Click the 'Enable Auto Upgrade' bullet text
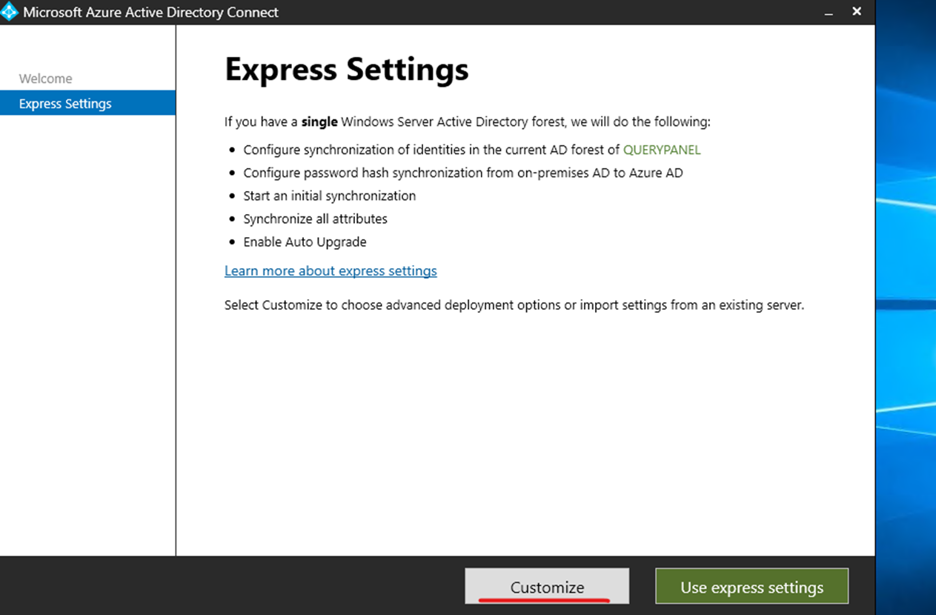Screen dimensions: 936x615 pyautogui.click(x=305, y=242)
